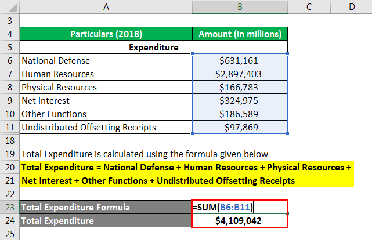Screen dimensions: 372x240
Task: Select row 4 header
Action: [x=10, y=34]
